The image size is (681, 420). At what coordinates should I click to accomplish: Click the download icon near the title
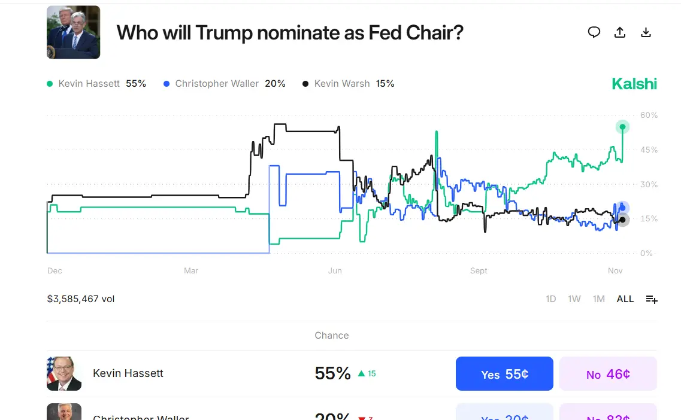point(646,32)
